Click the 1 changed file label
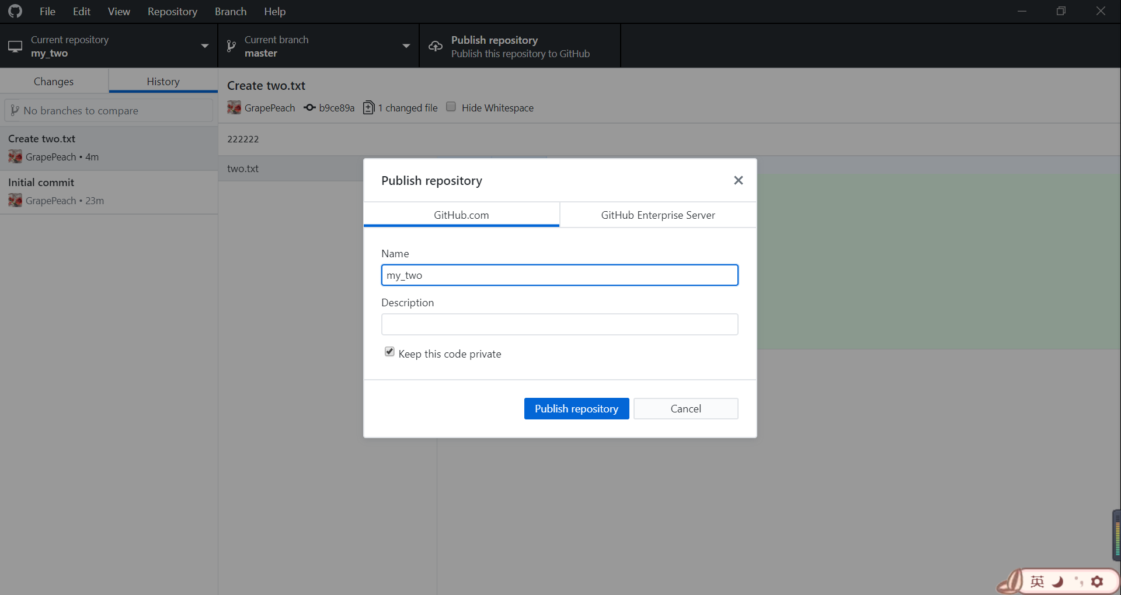The image size is (1121, 595). pyautogui.click(x=408, y=108)
